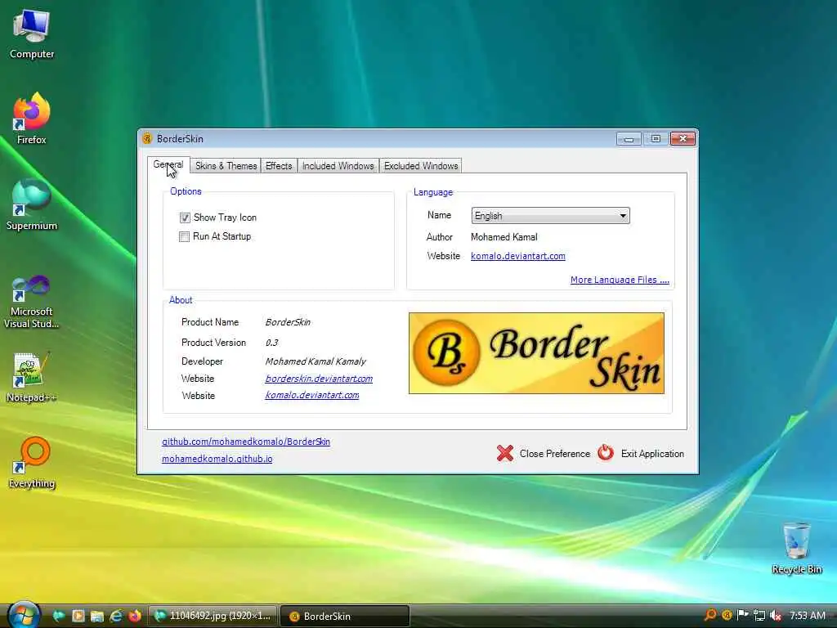Click the developer name Mohamed Kamal Kamaly
This screenshot has height=628, width=837.
point(316,361)
